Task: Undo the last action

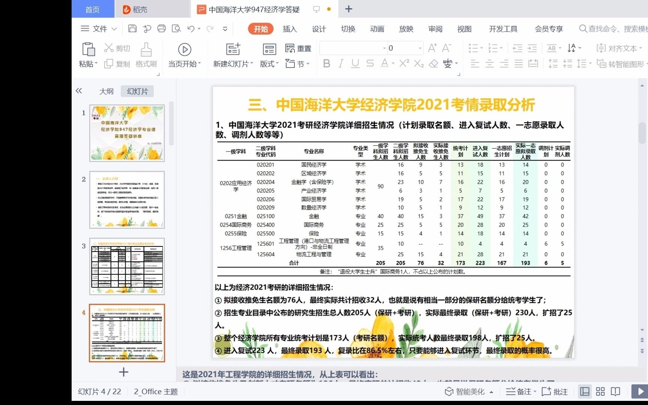Action: (x=191, y=28)
